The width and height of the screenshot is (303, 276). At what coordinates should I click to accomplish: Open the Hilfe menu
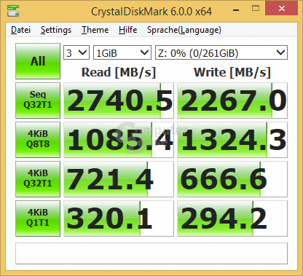click(x=127, y=30)
